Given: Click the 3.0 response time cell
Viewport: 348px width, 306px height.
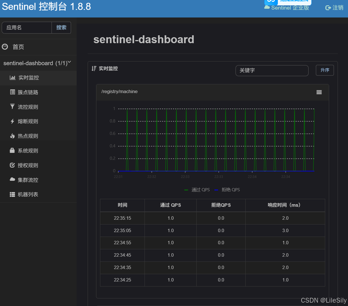Looking at the screenshot, I should pyautogui.click(x=285, y=230).
